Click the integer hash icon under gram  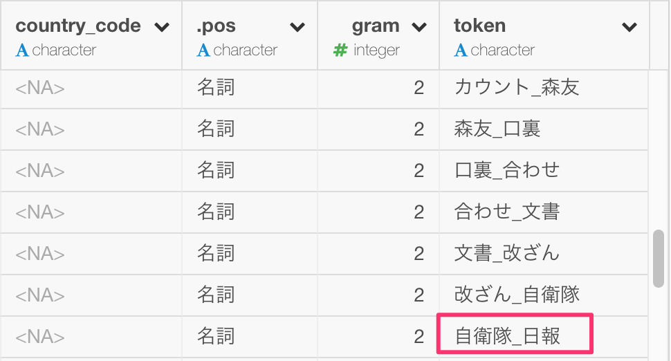tap(340, 50)
